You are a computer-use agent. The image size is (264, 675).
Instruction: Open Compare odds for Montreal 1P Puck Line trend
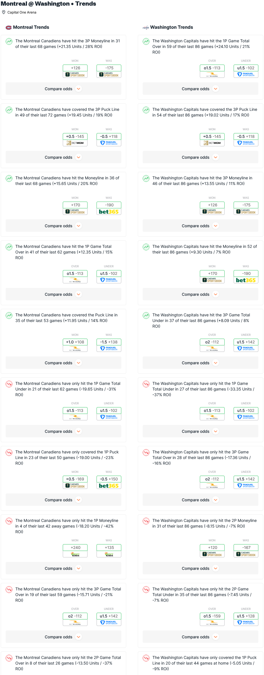(x=63, y=500)
